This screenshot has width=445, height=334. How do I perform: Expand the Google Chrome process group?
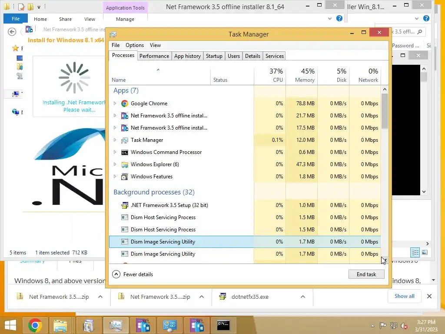(115, 104)
